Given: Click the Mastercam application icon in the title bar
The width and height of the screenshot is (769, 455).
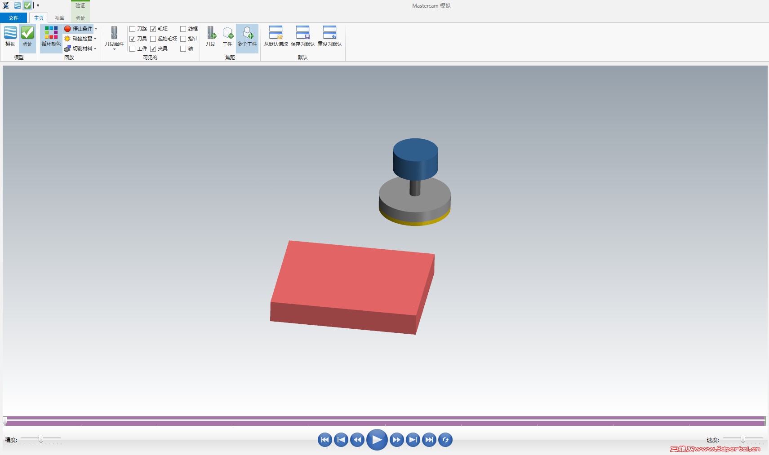Looking at the screenshot, I should click(6, 5).
